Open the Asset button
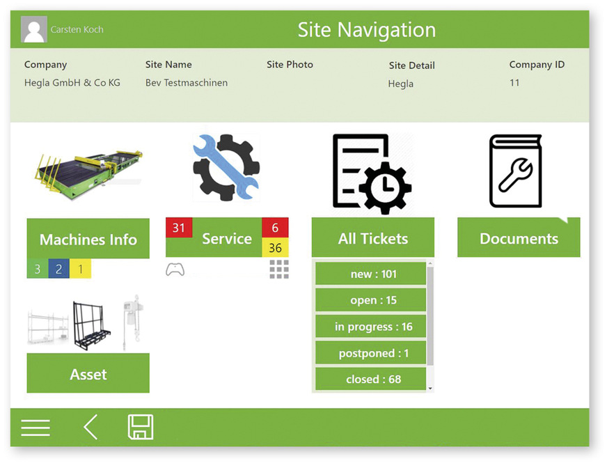This screenshot has height=468, width=607. tap(88, 374)
